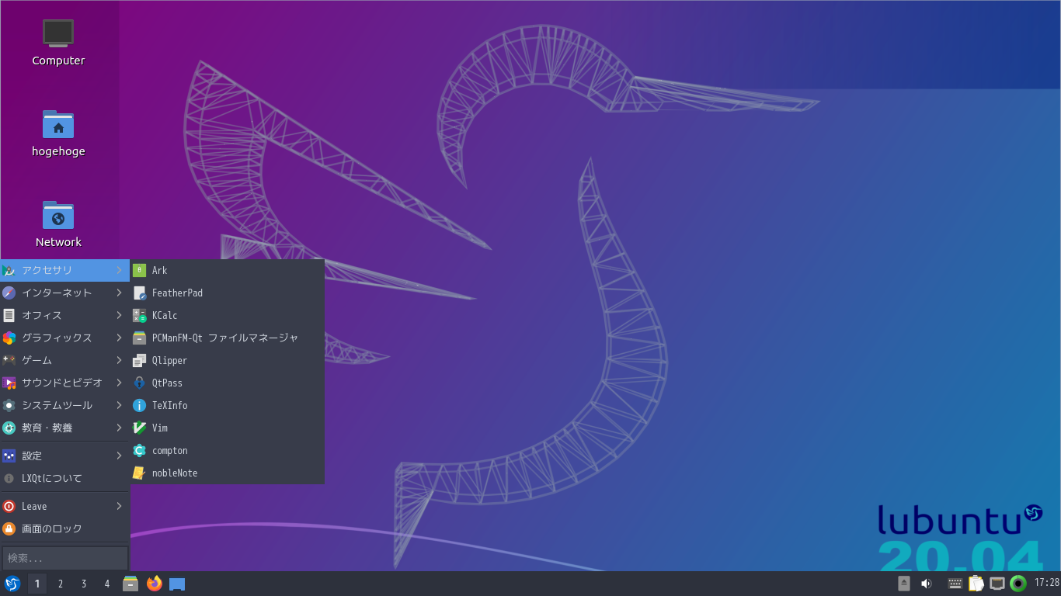This screenshot has height=596, width=1061.
Task: Switch to workspace 3
Action: [84, 584]
